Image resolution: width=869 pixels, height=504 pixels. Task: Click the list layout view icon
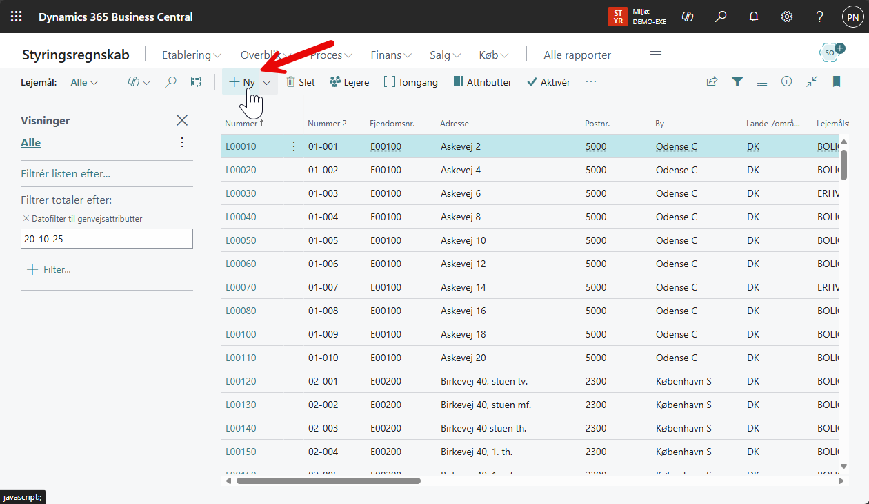pyautogui.click(x=762, y=81)
